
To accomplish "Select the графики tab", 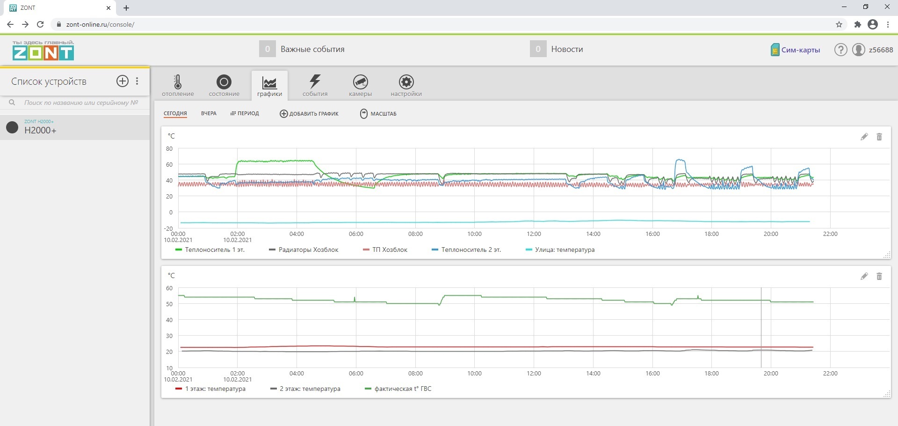I will [x=269, y=86].
